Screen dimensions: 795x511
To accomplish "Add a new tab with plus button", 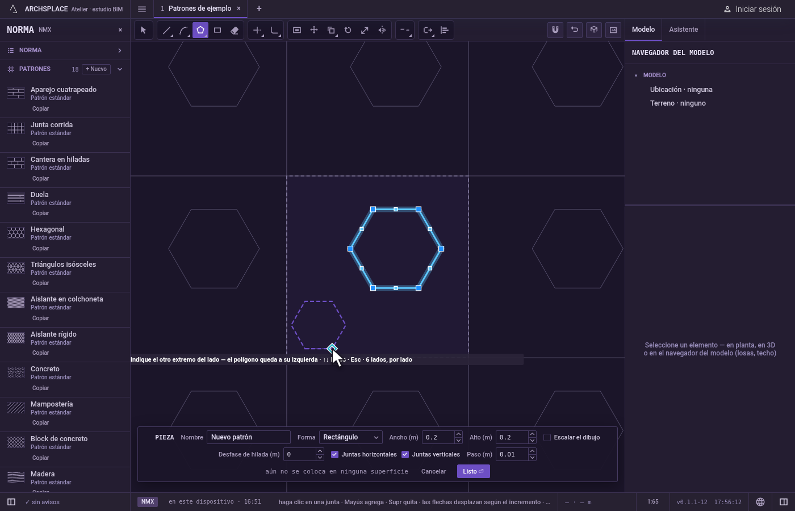I will [x=259, y=9].
